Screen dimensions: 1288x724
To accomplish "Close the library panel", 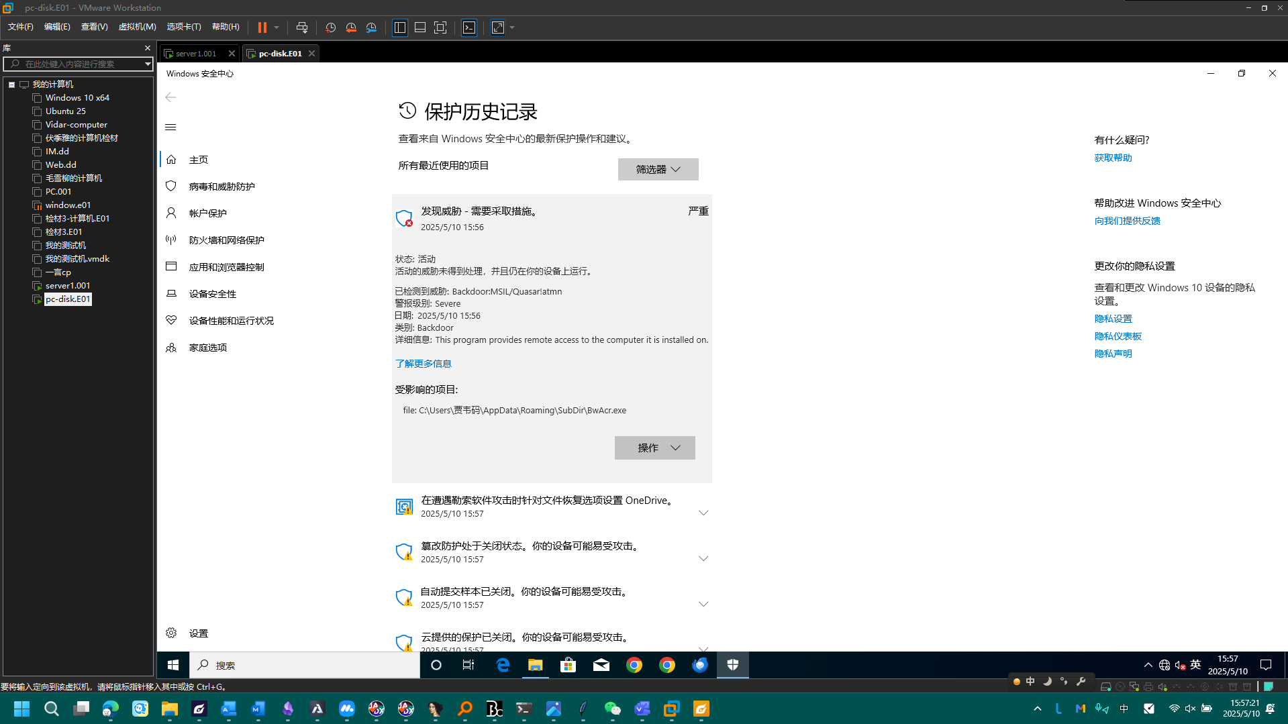I will pyautogui.click(x=148, y=48).
